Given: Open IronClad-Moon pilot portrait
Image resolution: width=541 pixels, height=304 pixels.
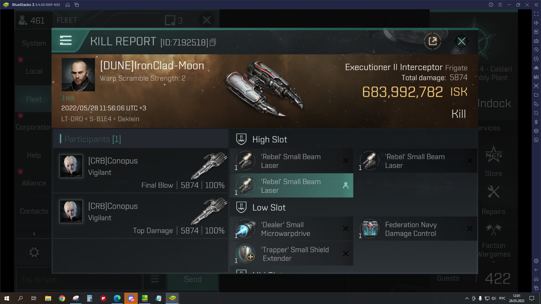Looking at the screenshot, I should [78, 75].
